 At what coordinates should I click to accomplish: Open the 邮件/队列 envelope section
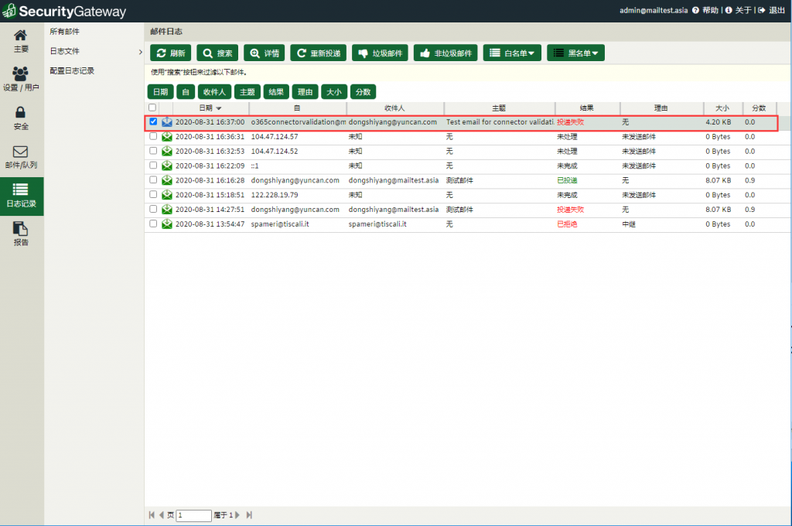coord(21,157)
